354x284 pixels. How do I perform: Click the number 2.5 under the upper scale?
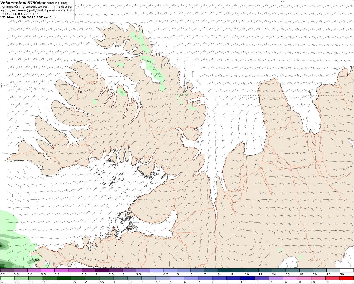tap(111, 274)
